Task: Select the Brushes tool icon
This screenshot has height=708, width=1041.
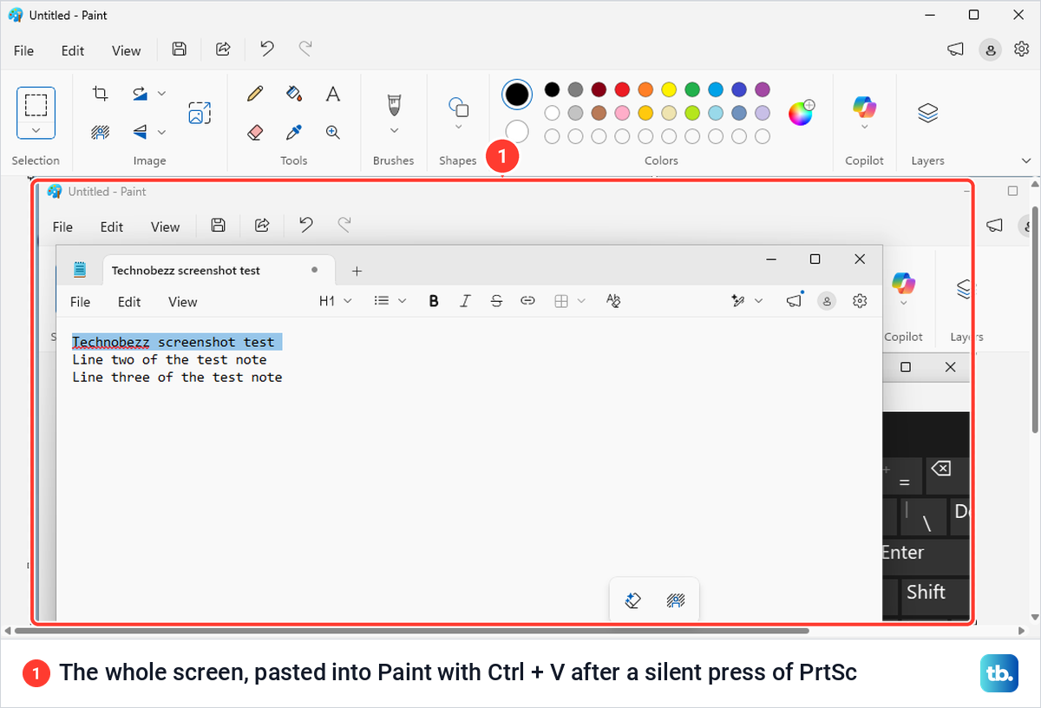Action: [x=394, y=105]
